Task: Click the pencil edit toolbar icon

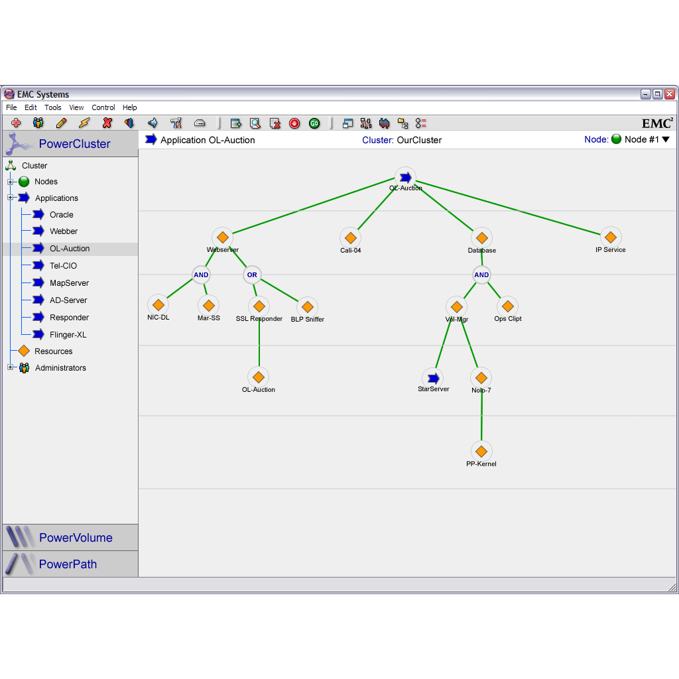Action: [62, 123]
